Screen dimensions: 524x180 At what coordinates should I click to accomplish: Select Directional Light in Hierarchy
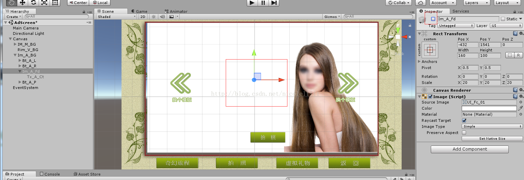(x=28, y=33)
